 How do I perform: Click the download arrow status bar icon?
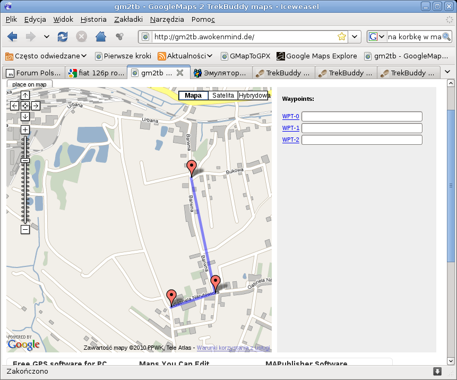tap(437, 372)
